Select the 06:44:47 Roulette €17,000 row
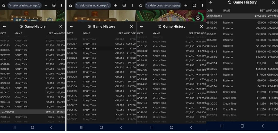The image size is (278, 133). click(x=242, y=75)
